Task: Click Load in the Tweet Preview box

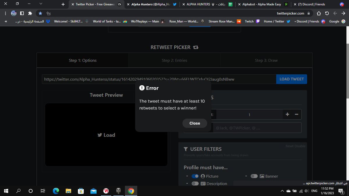Action: pyautogui.click(x=106, y=135)
